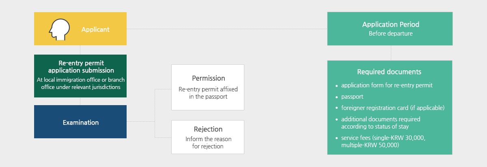Click the applicant head silhouette icon
487x167 pixels.
[57, 30]
